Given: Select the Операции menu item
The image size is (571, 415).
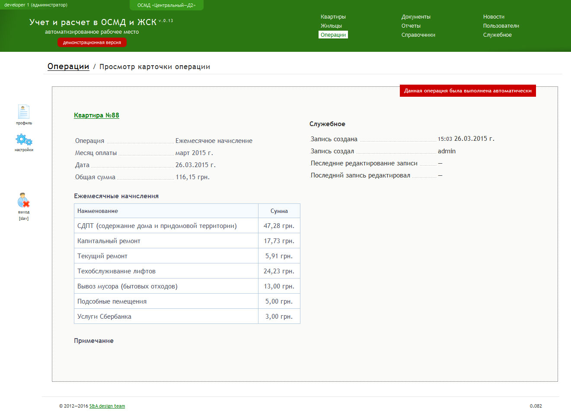Looking at the screenshot, I should click(x=333, y=35).
